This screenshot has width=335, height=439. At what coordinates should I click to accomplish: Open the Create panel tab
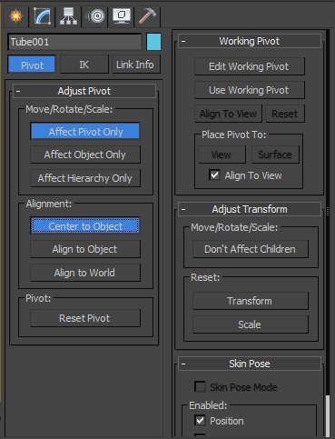(15, 15)
